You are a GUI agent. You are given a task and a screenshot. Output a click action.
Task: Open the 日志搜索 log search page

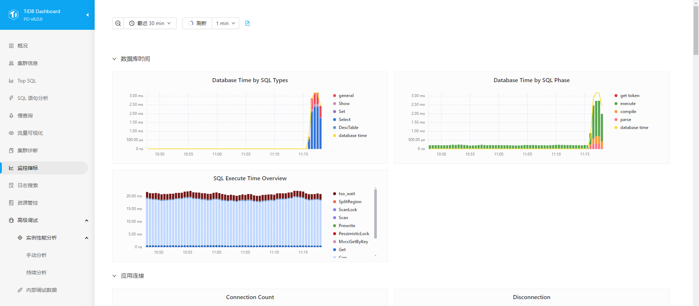(x=28, y=185)
